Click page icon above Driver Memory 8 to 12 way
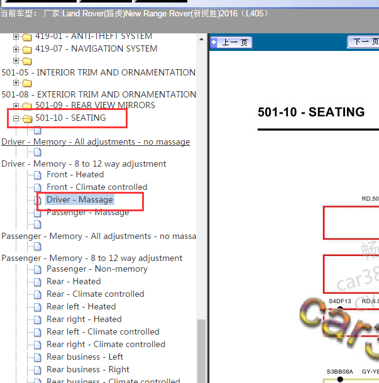Viewport: 379px width, 383px height. click(37, 152)
